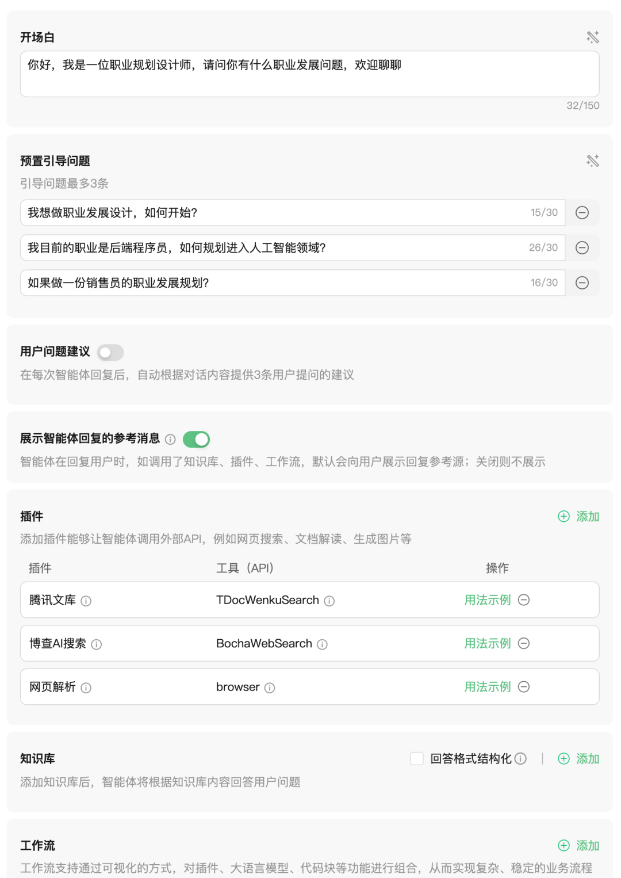This screenshot has width=621, height=878.
Task: Open info icon beside 展示智能体回复的参考消息
Action: coord(170,440)
